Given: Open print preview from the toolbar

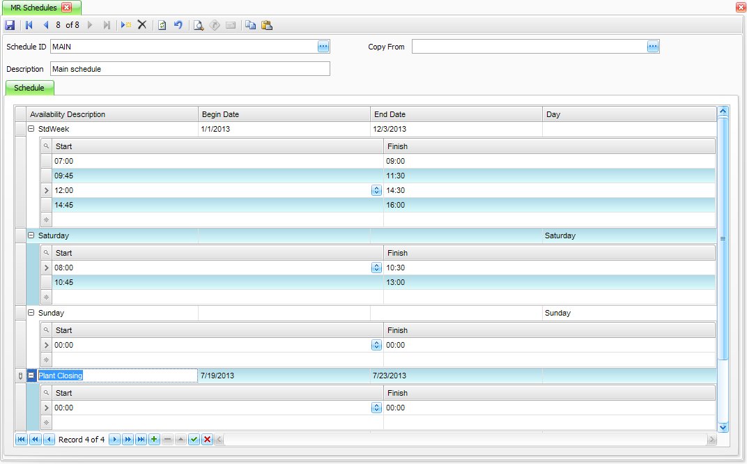Looking at the screenshot, I should tap(198, 25).
